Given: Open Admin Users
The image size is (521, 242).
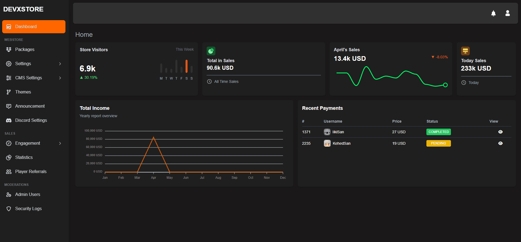Looking at the screenshot, I should pos(34,195).
